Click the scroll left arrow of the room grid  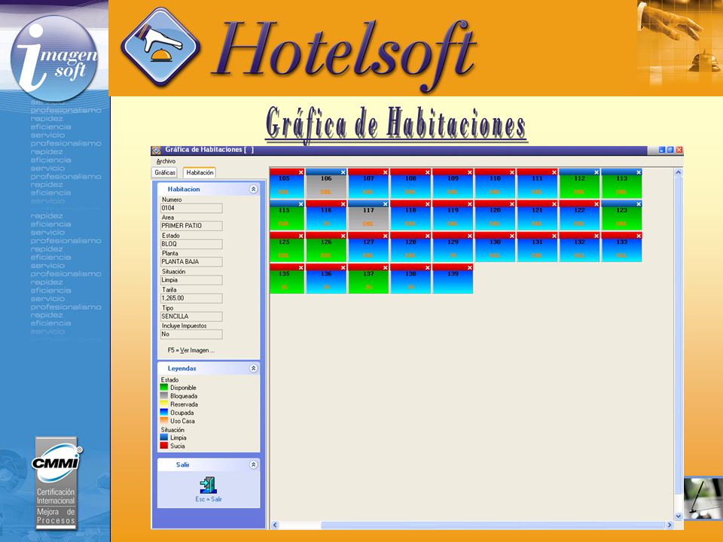pos(276,525)
